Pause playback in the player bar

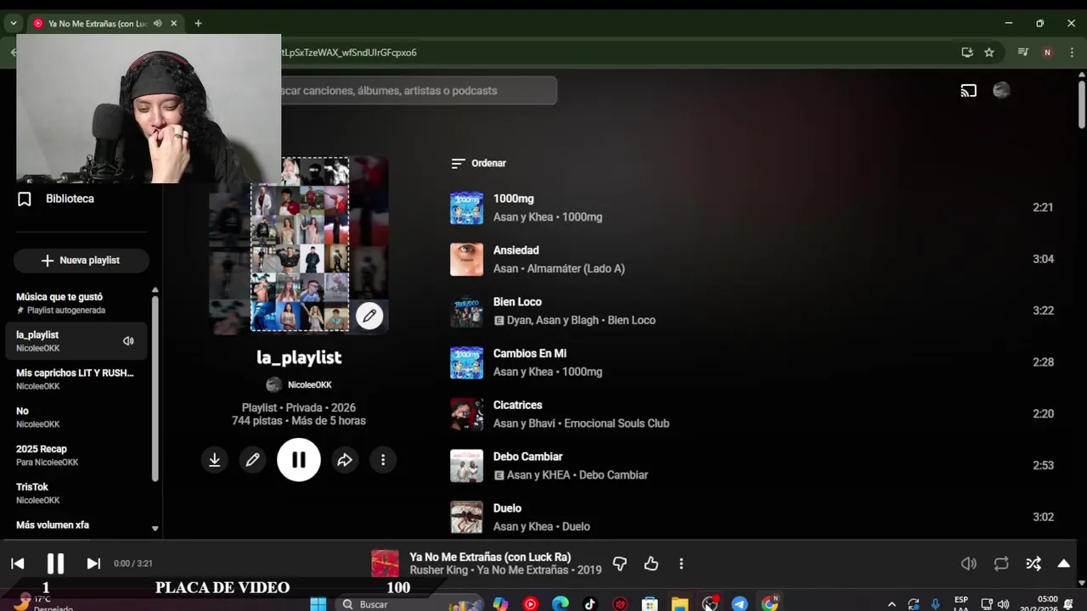pyautogui.click(x=55, y=563)
